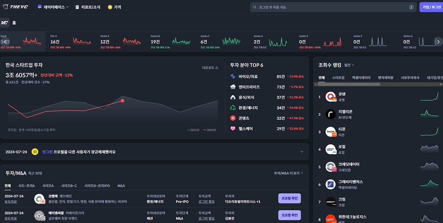Click the 2024 data point on chart
This screenshot has width=443, height=223.
123,101
